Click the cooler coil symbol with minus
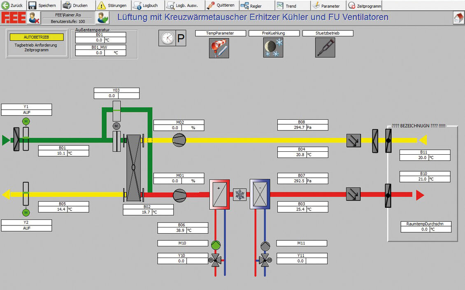This screenshot has height=290, width=465. click(x=260, y=194)
